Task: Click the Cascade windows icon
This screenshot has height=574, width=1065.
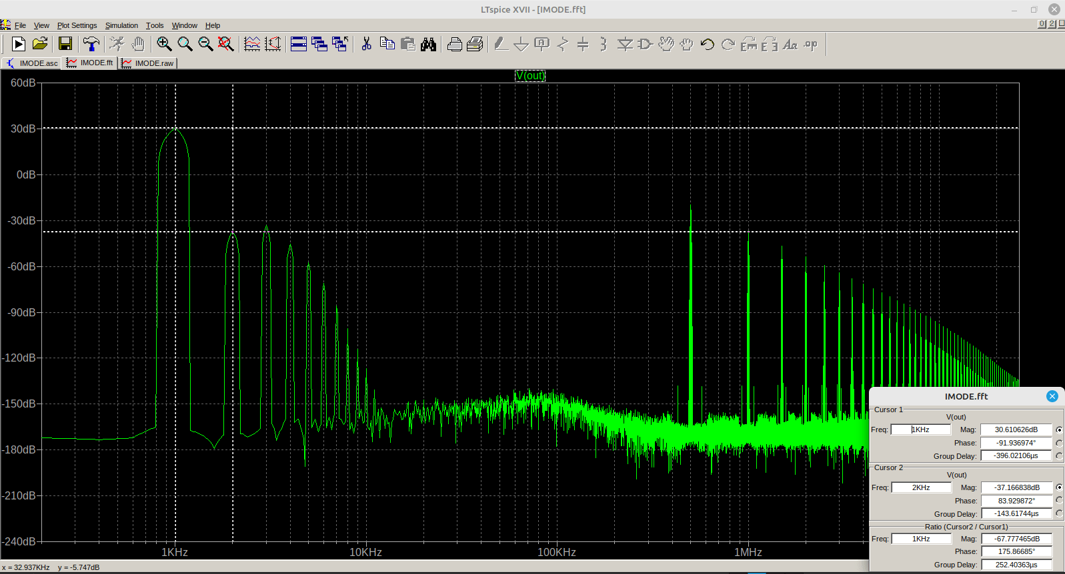Action: point(319,44)
